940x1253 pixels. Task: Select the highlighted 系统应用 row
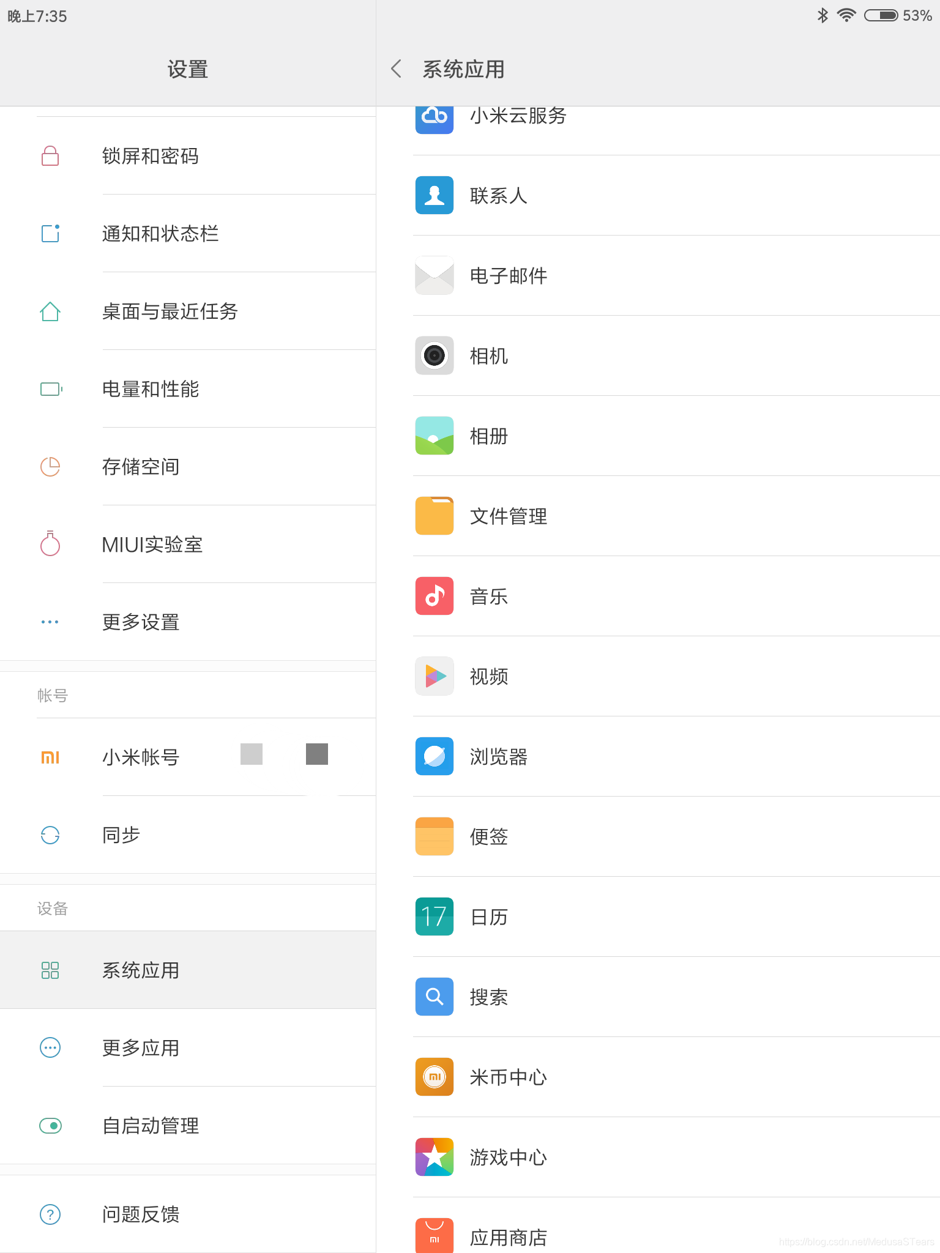click(x=188, y=970)
